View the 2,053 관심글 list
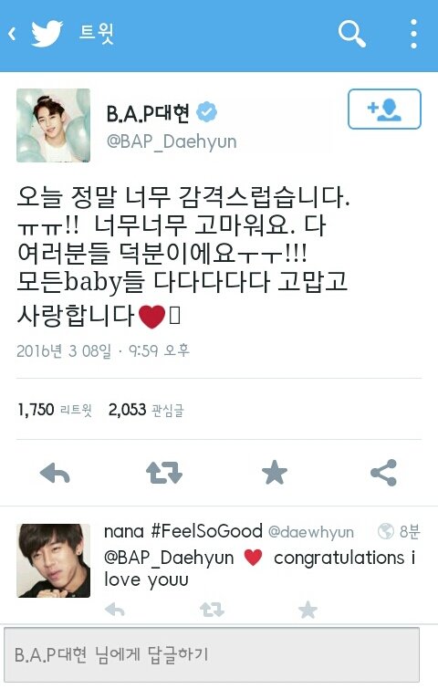Screen dimensions: 438x689 tap(146, 410)
